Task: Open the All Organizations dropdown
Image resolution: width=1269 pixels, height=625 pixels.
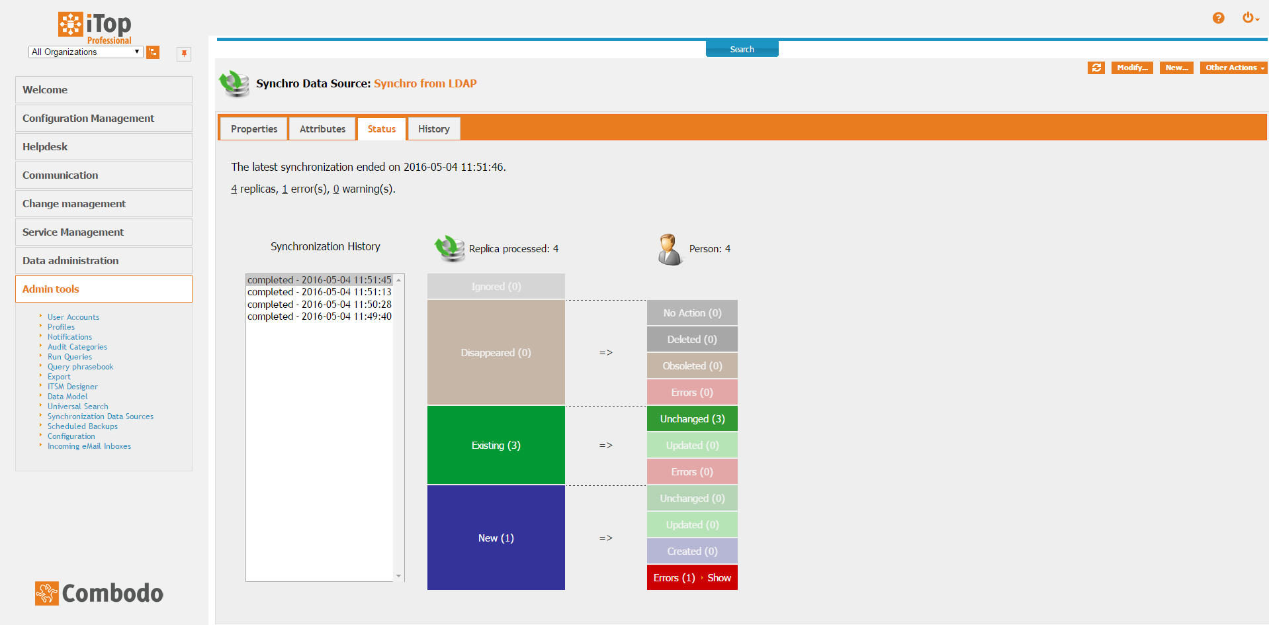Action: click(85, 52)
